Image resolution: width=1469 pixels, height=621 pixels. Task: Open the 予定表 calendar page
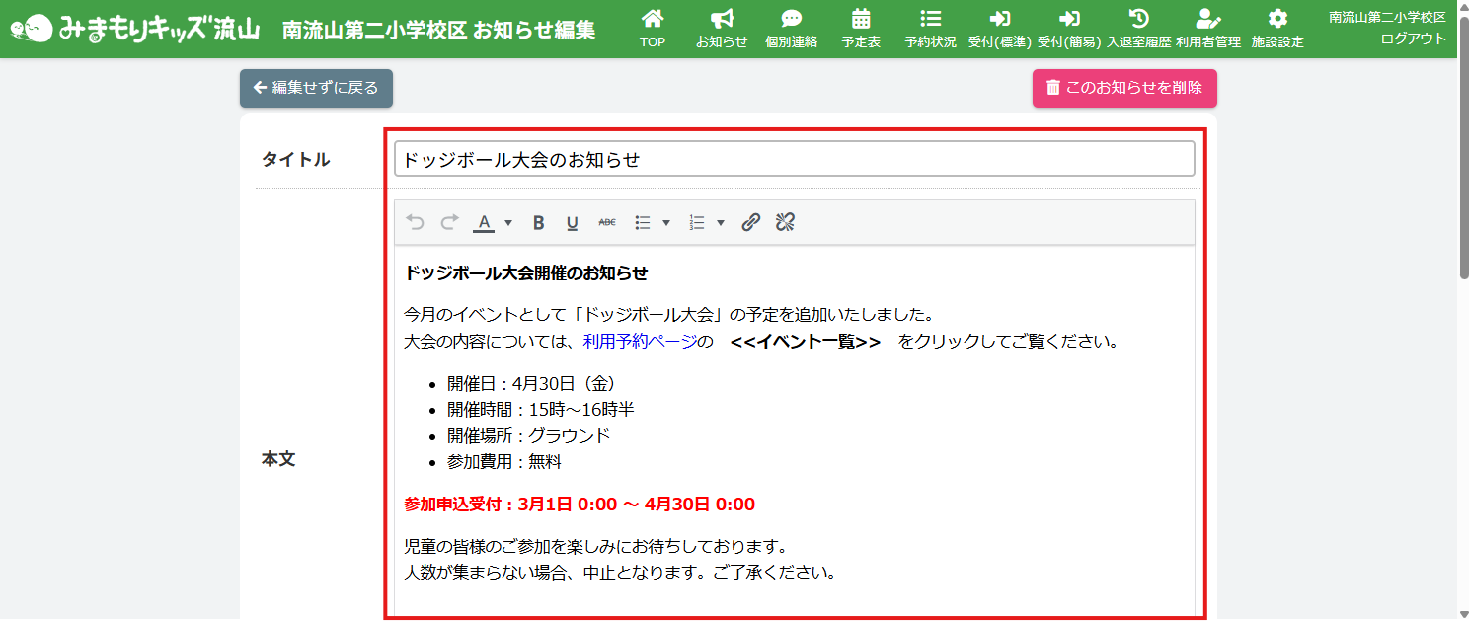861,29
